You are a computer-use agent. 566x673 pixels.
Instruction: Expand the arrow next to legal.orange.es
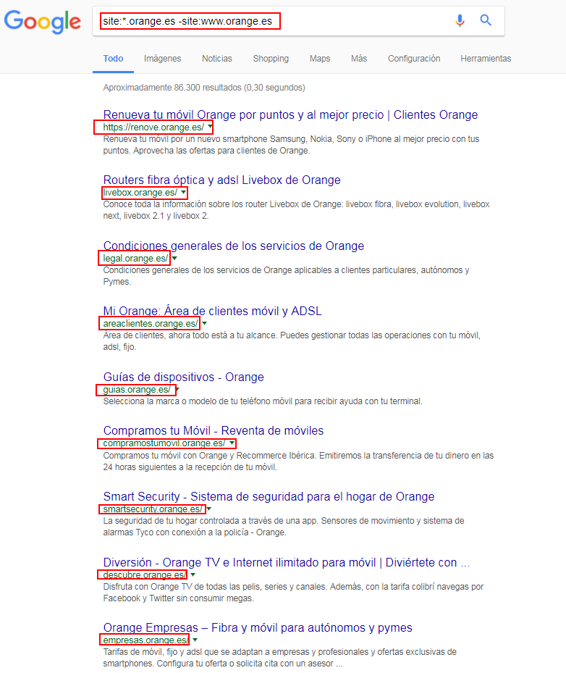[x=175, y=259]
